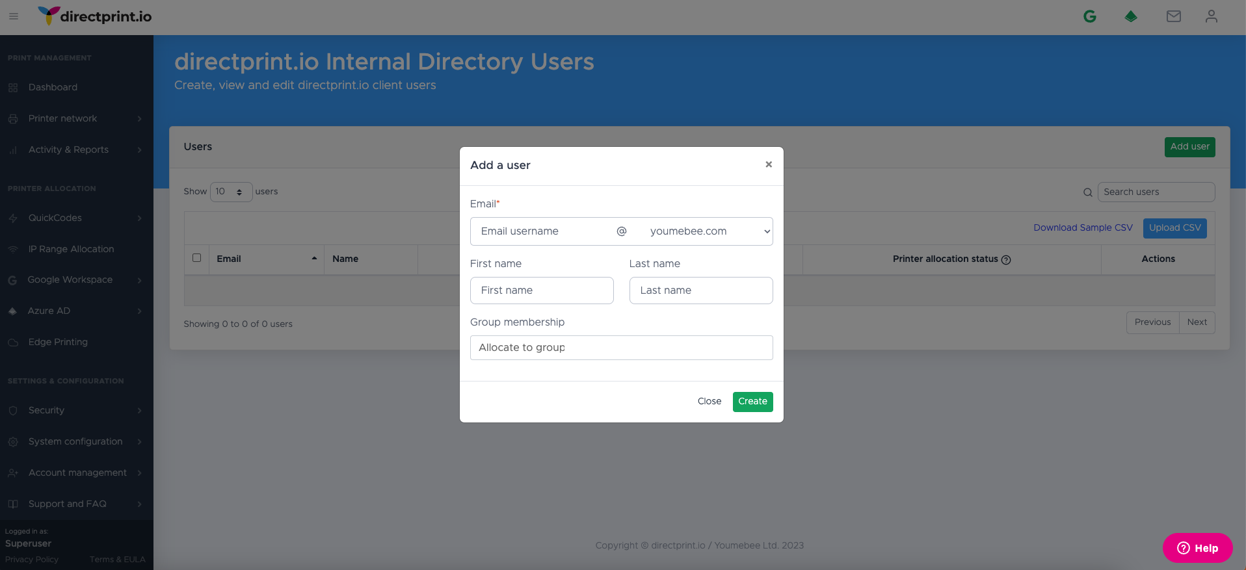Focus the Allocate to group field
This screenshot has width=1246, height=570.
coord(621,348)
